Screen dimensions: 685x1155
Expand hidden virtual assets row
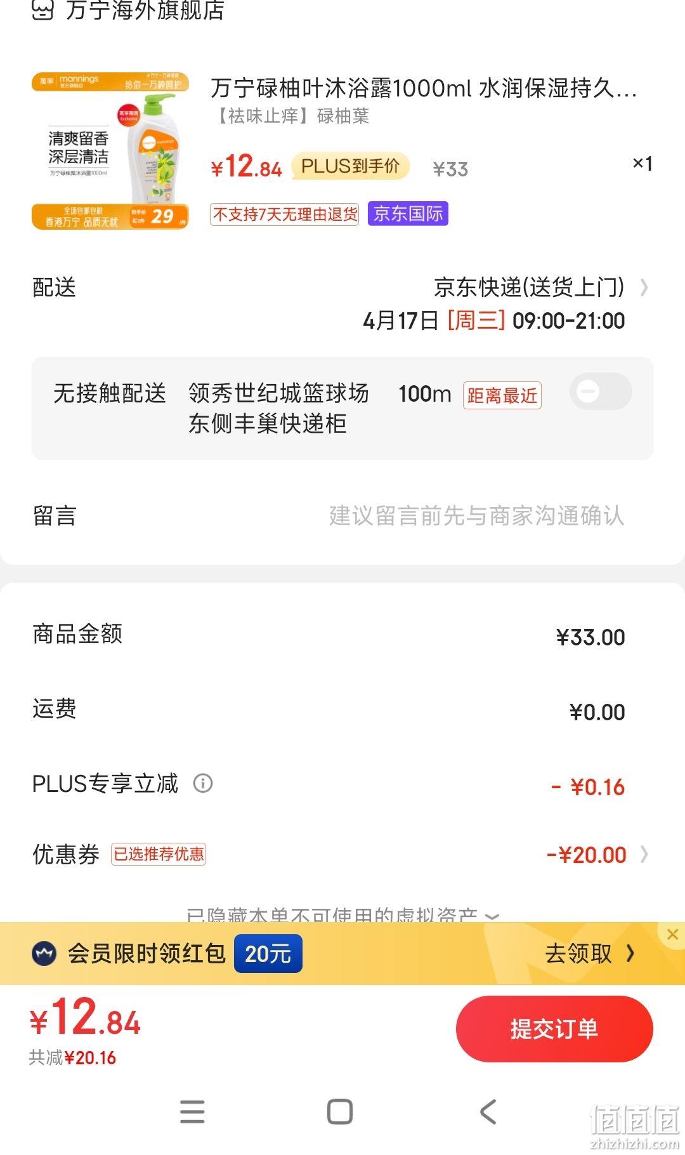tap(342, 914)
